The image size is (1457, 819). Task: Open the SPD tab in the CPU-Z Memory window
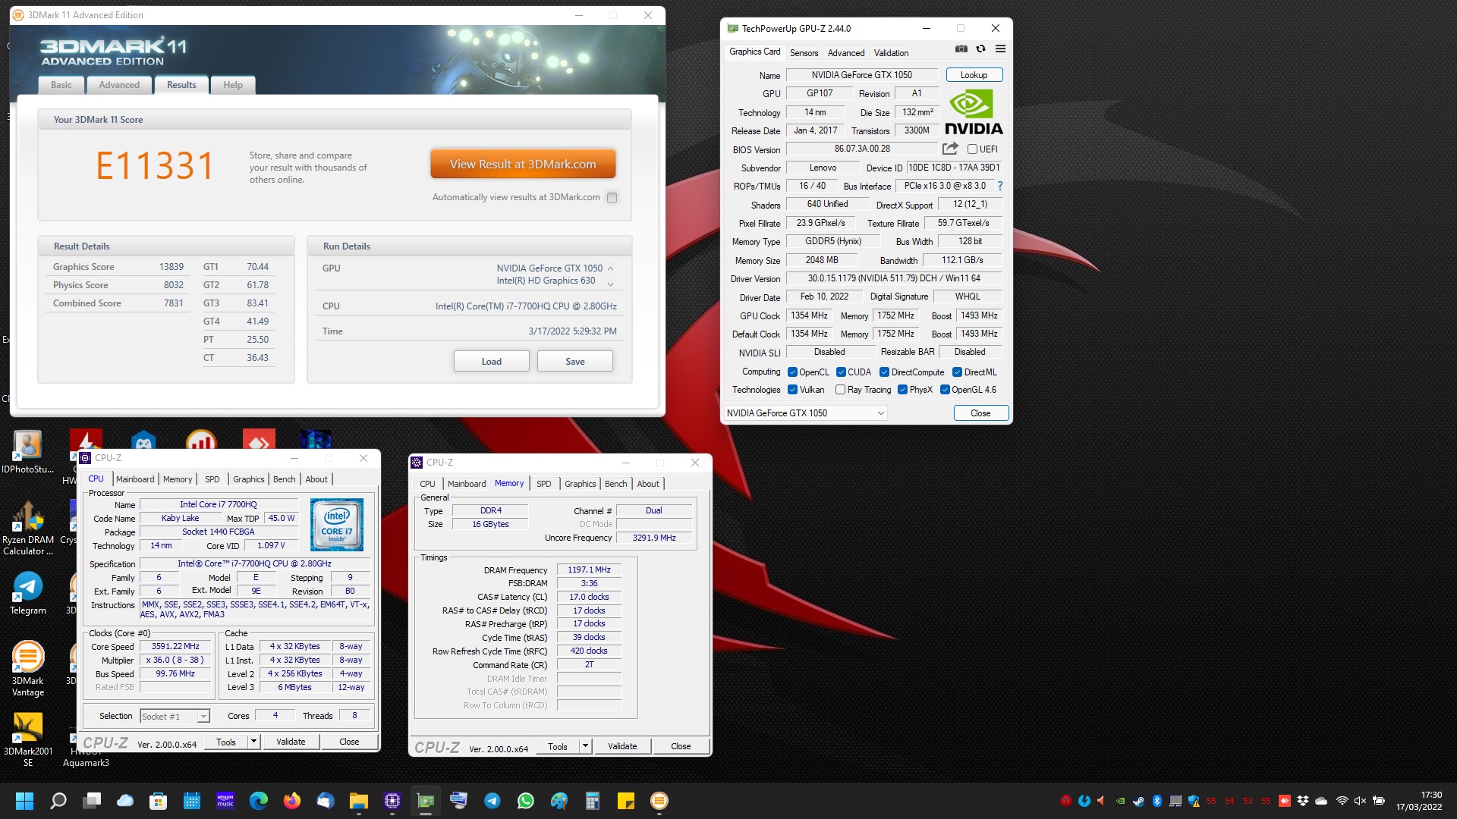[543, 484]
